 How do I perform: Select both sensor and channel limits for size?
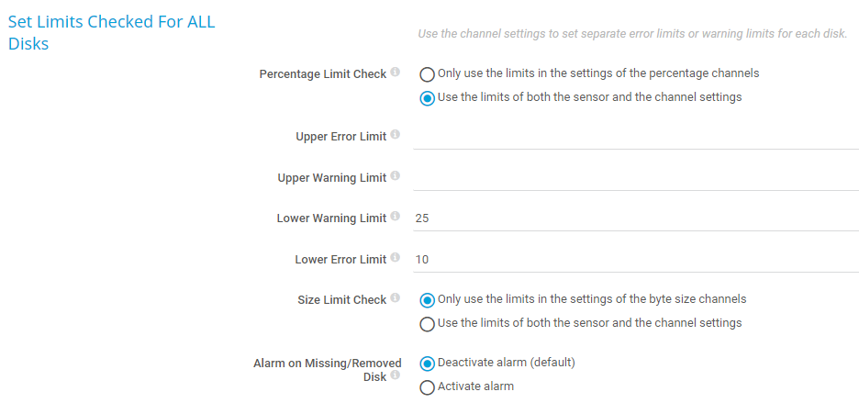[x=427, y=324]
